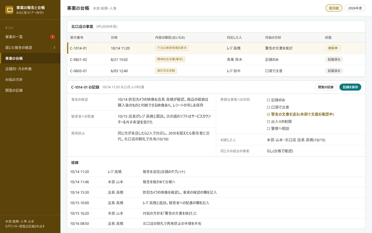Click the 状態 column header
The image size is (372, 233).
pyautogui.click(x=328, y=38)
